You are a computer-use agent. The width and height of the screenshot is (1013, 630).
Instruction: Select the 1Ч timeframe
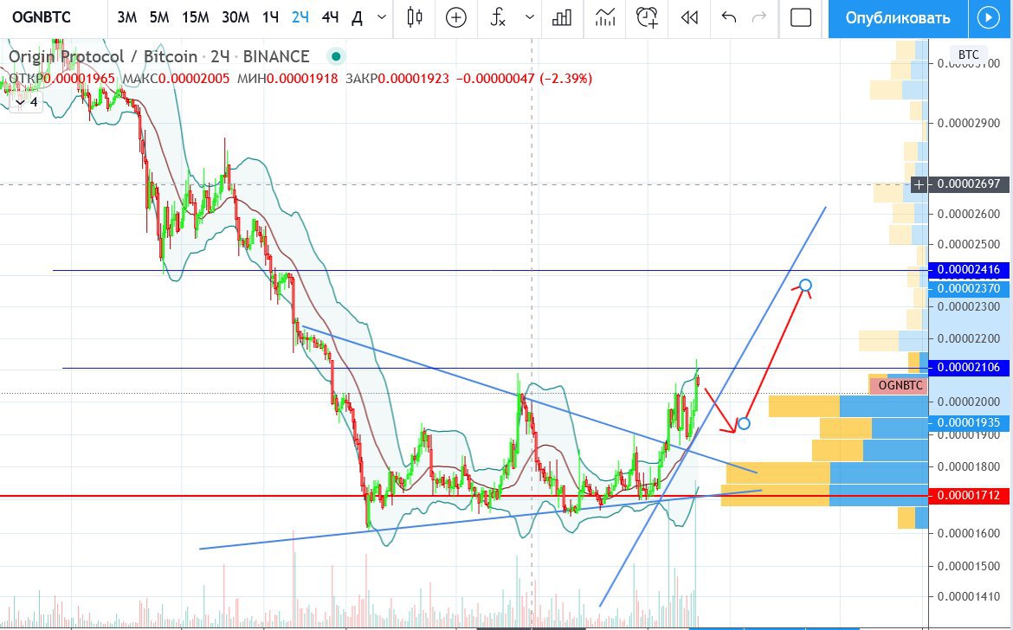pos(270,17)
